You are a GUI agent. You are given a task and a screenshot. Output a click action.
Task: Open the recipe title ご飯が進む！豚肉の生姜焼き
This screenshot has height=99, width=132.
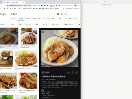pos(53,77)
